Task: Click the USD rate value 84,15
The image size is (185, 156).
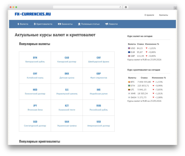Action: [x=140, y=48]
